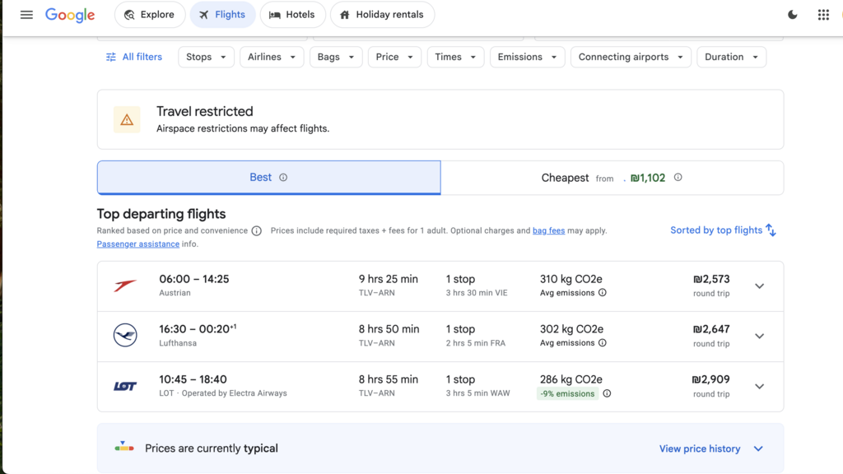The image size is (843, 474).
Task: Click the LOT airline logo
Action: click(125, 386)
